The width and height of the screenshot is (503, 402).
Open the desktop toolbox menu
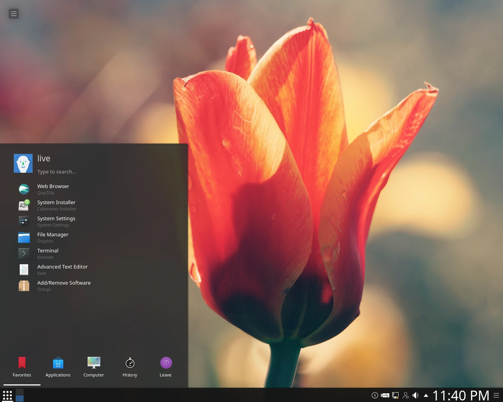tap(14, 14)
